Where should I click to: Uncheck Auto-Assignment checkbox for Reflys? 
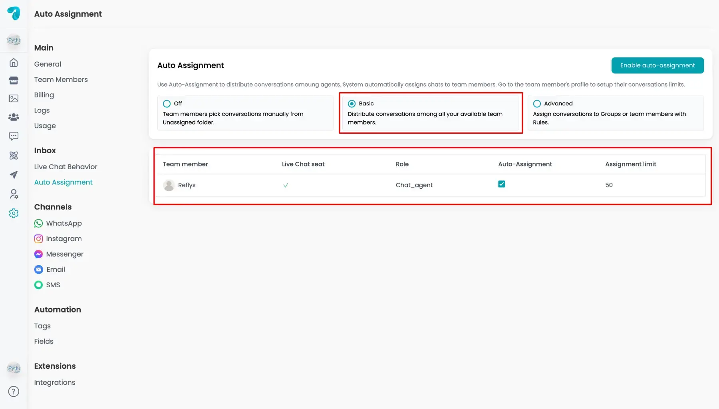click(x=502, y=184)
